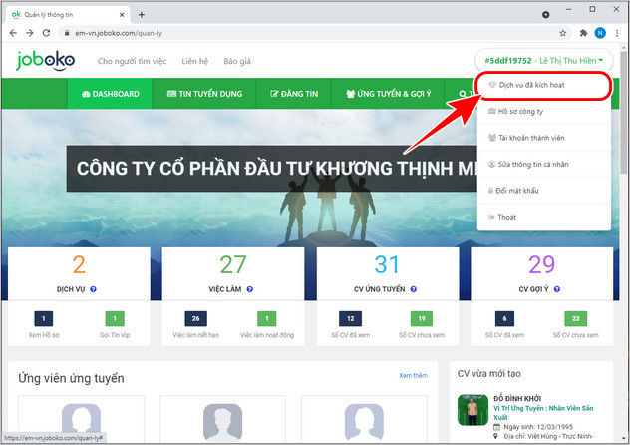The image size is (630, 445).
Task: Open ĐĂNG TIN tab
Action: 294,94
